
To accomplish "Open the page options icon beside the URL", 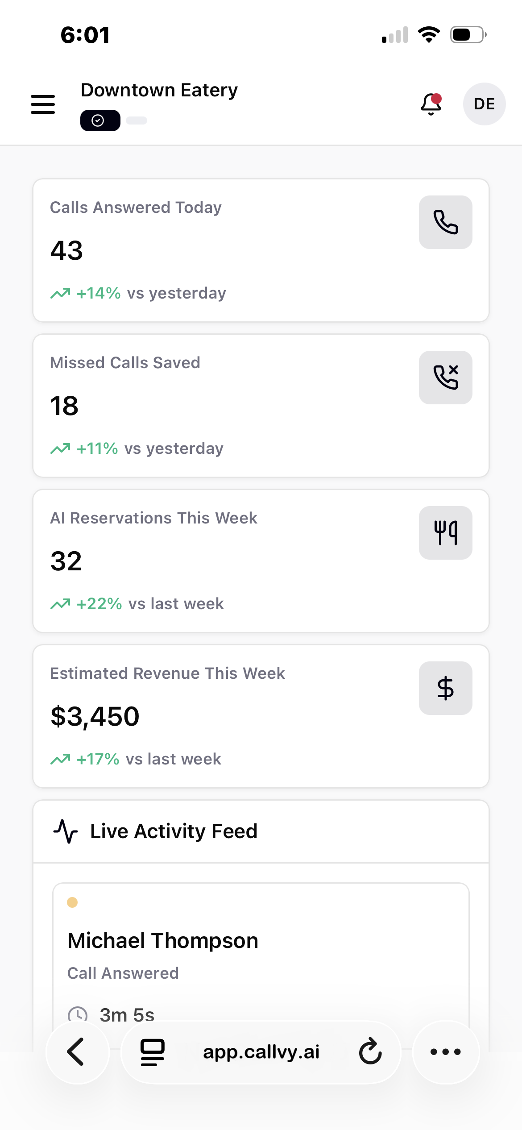I will tap(153, 1052).
